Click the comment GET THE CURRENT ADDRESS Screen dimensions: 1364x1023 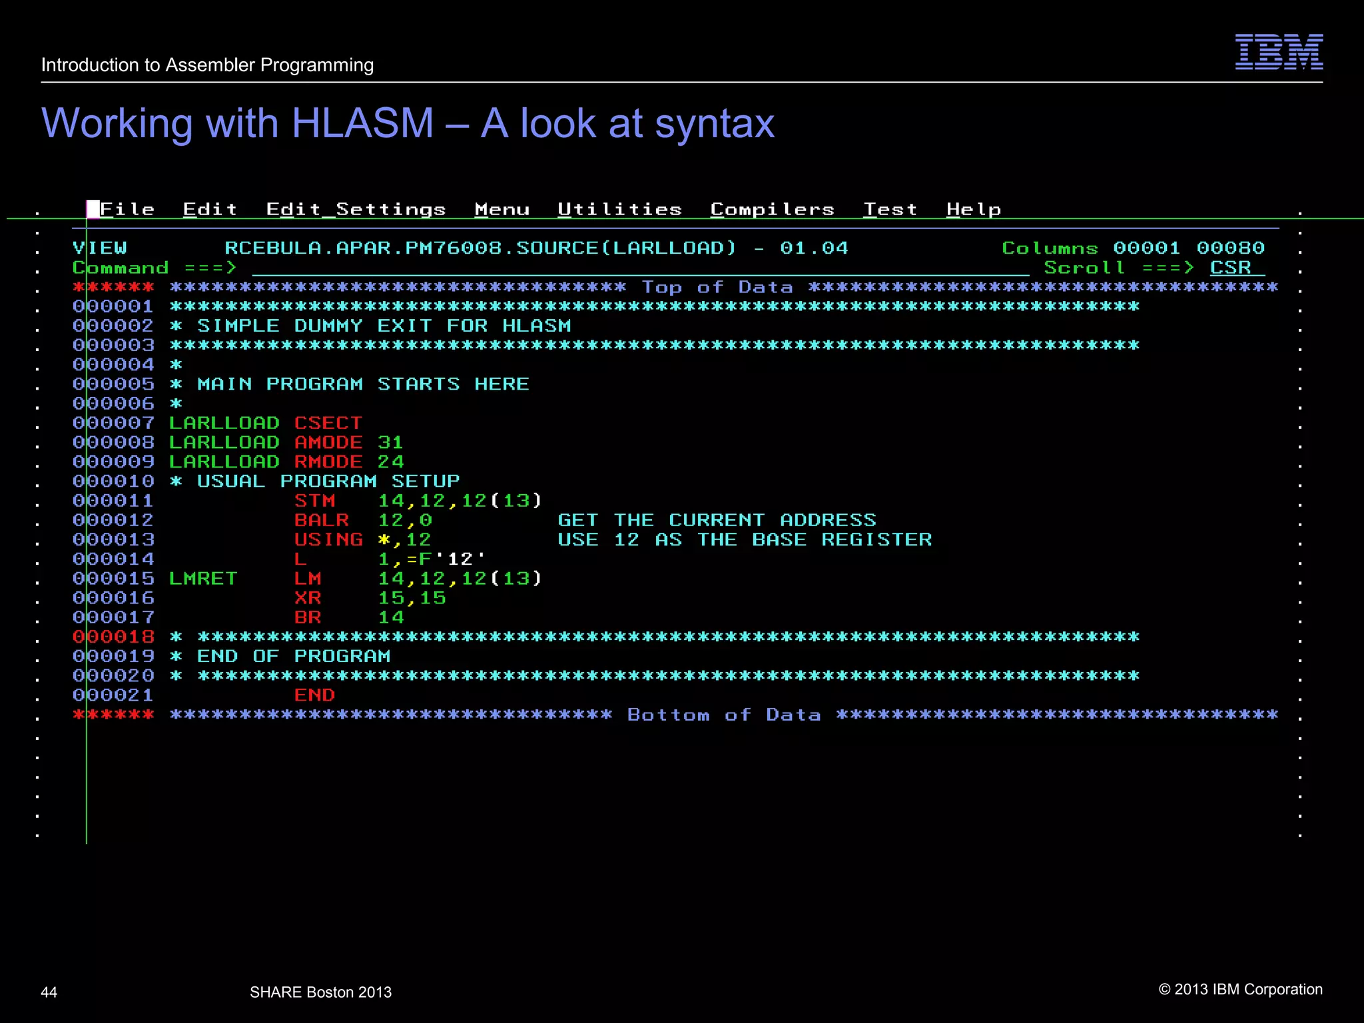click(x=717, y=520)
